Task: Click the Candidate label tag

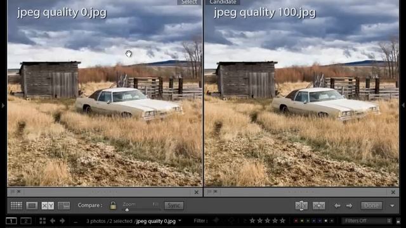Action: [x=223, y=2]
